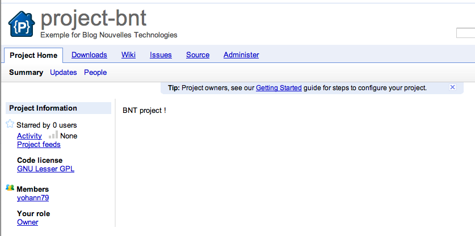
Task: Click the activity level bars icon
Action: (53, 136)
